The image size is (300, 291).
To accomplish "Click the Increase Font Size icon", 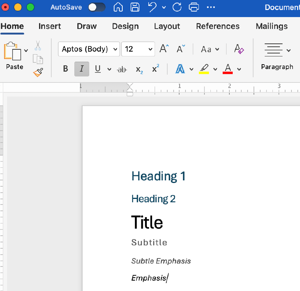I will [x=164, y=49].
